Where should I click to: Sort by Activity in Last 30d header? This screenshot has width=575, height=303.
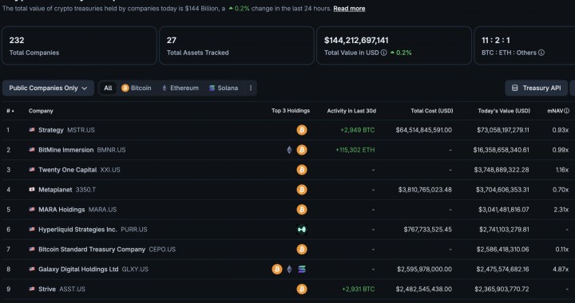(x=351, y=111)
